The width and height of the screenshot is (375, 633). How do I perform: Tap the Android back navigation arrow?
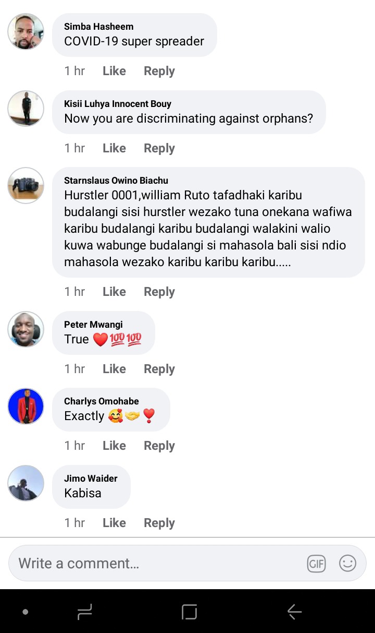(x=294, y=612)
